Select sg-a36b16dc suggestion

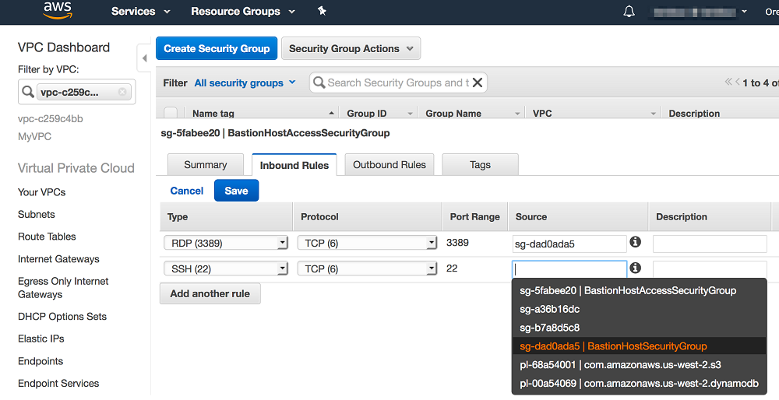[639, 309]
